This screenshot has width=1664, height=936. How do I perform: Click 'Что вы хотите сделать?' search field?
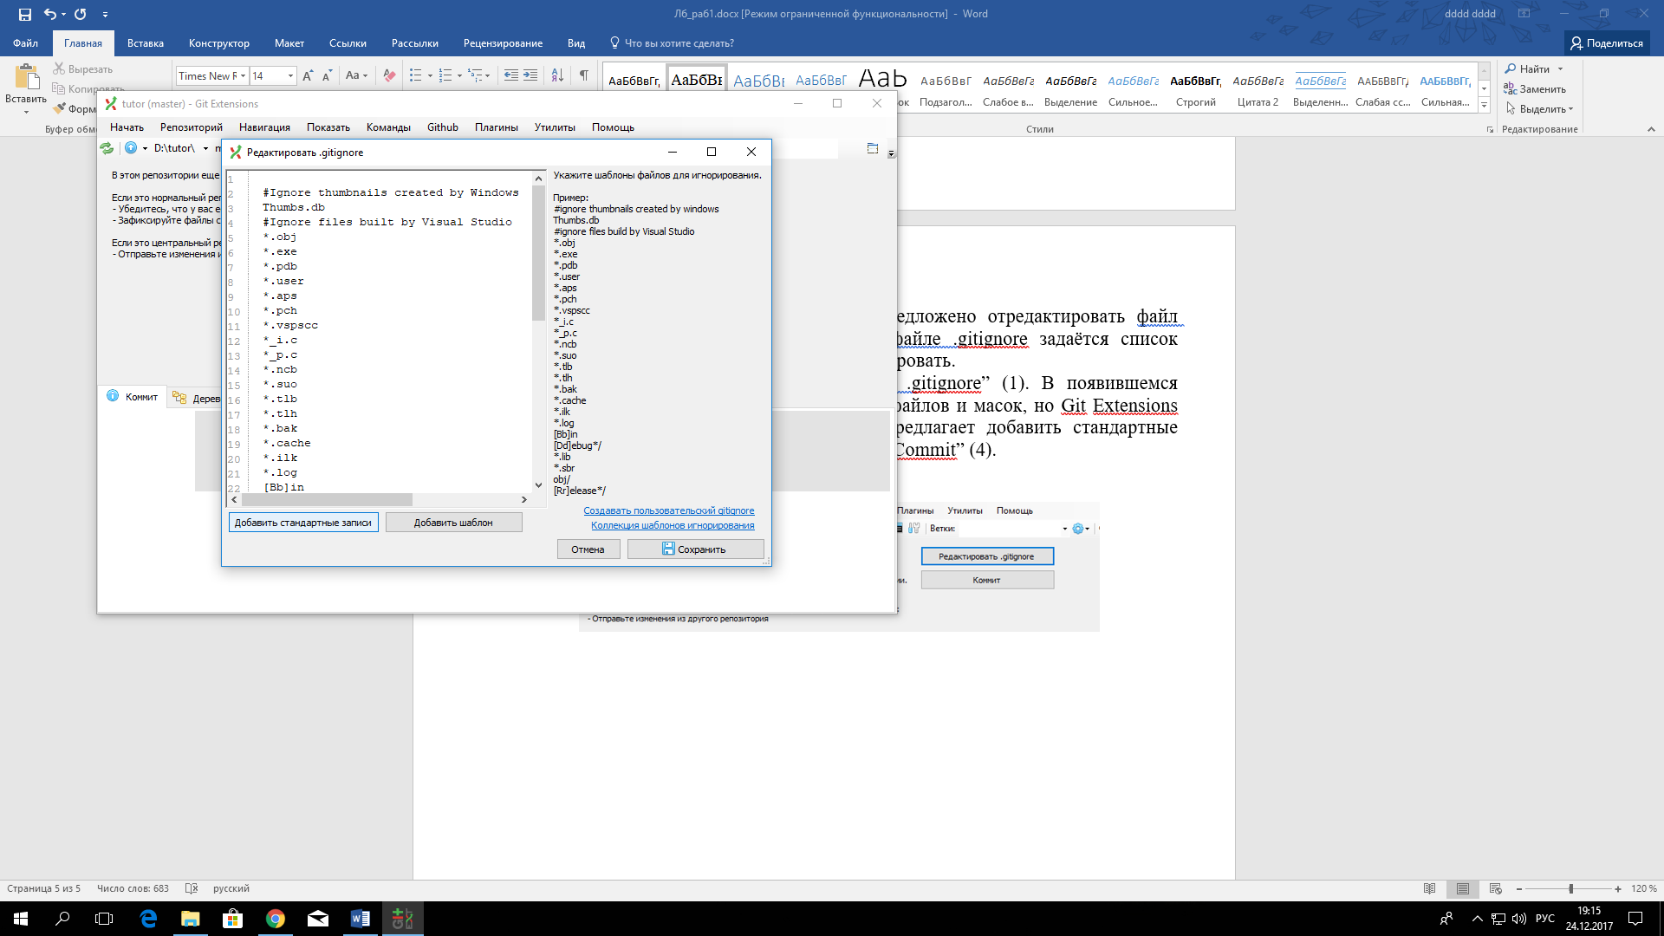(x=679, y=43)
